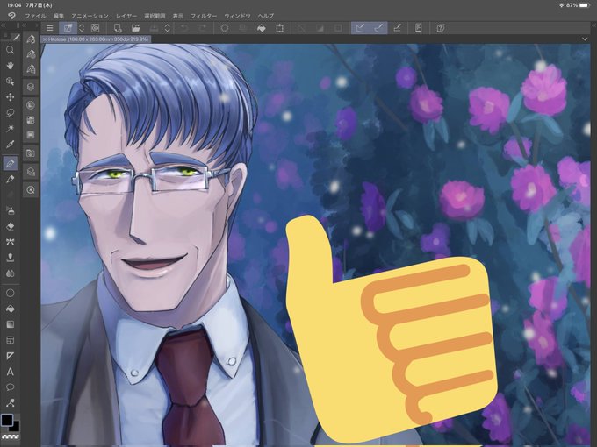
Task: Toggle the highlighted pen-canvas command bar button
Action: coord(68,28)
